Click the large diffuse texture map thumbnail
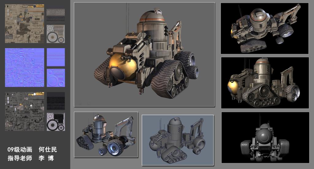314x169 pixels. [x=25, y=23]
